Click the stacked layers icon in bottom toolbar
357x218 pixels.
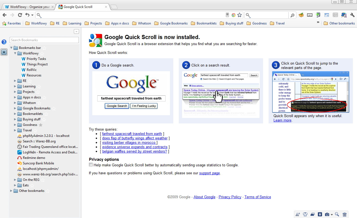[x=312, y=215]
